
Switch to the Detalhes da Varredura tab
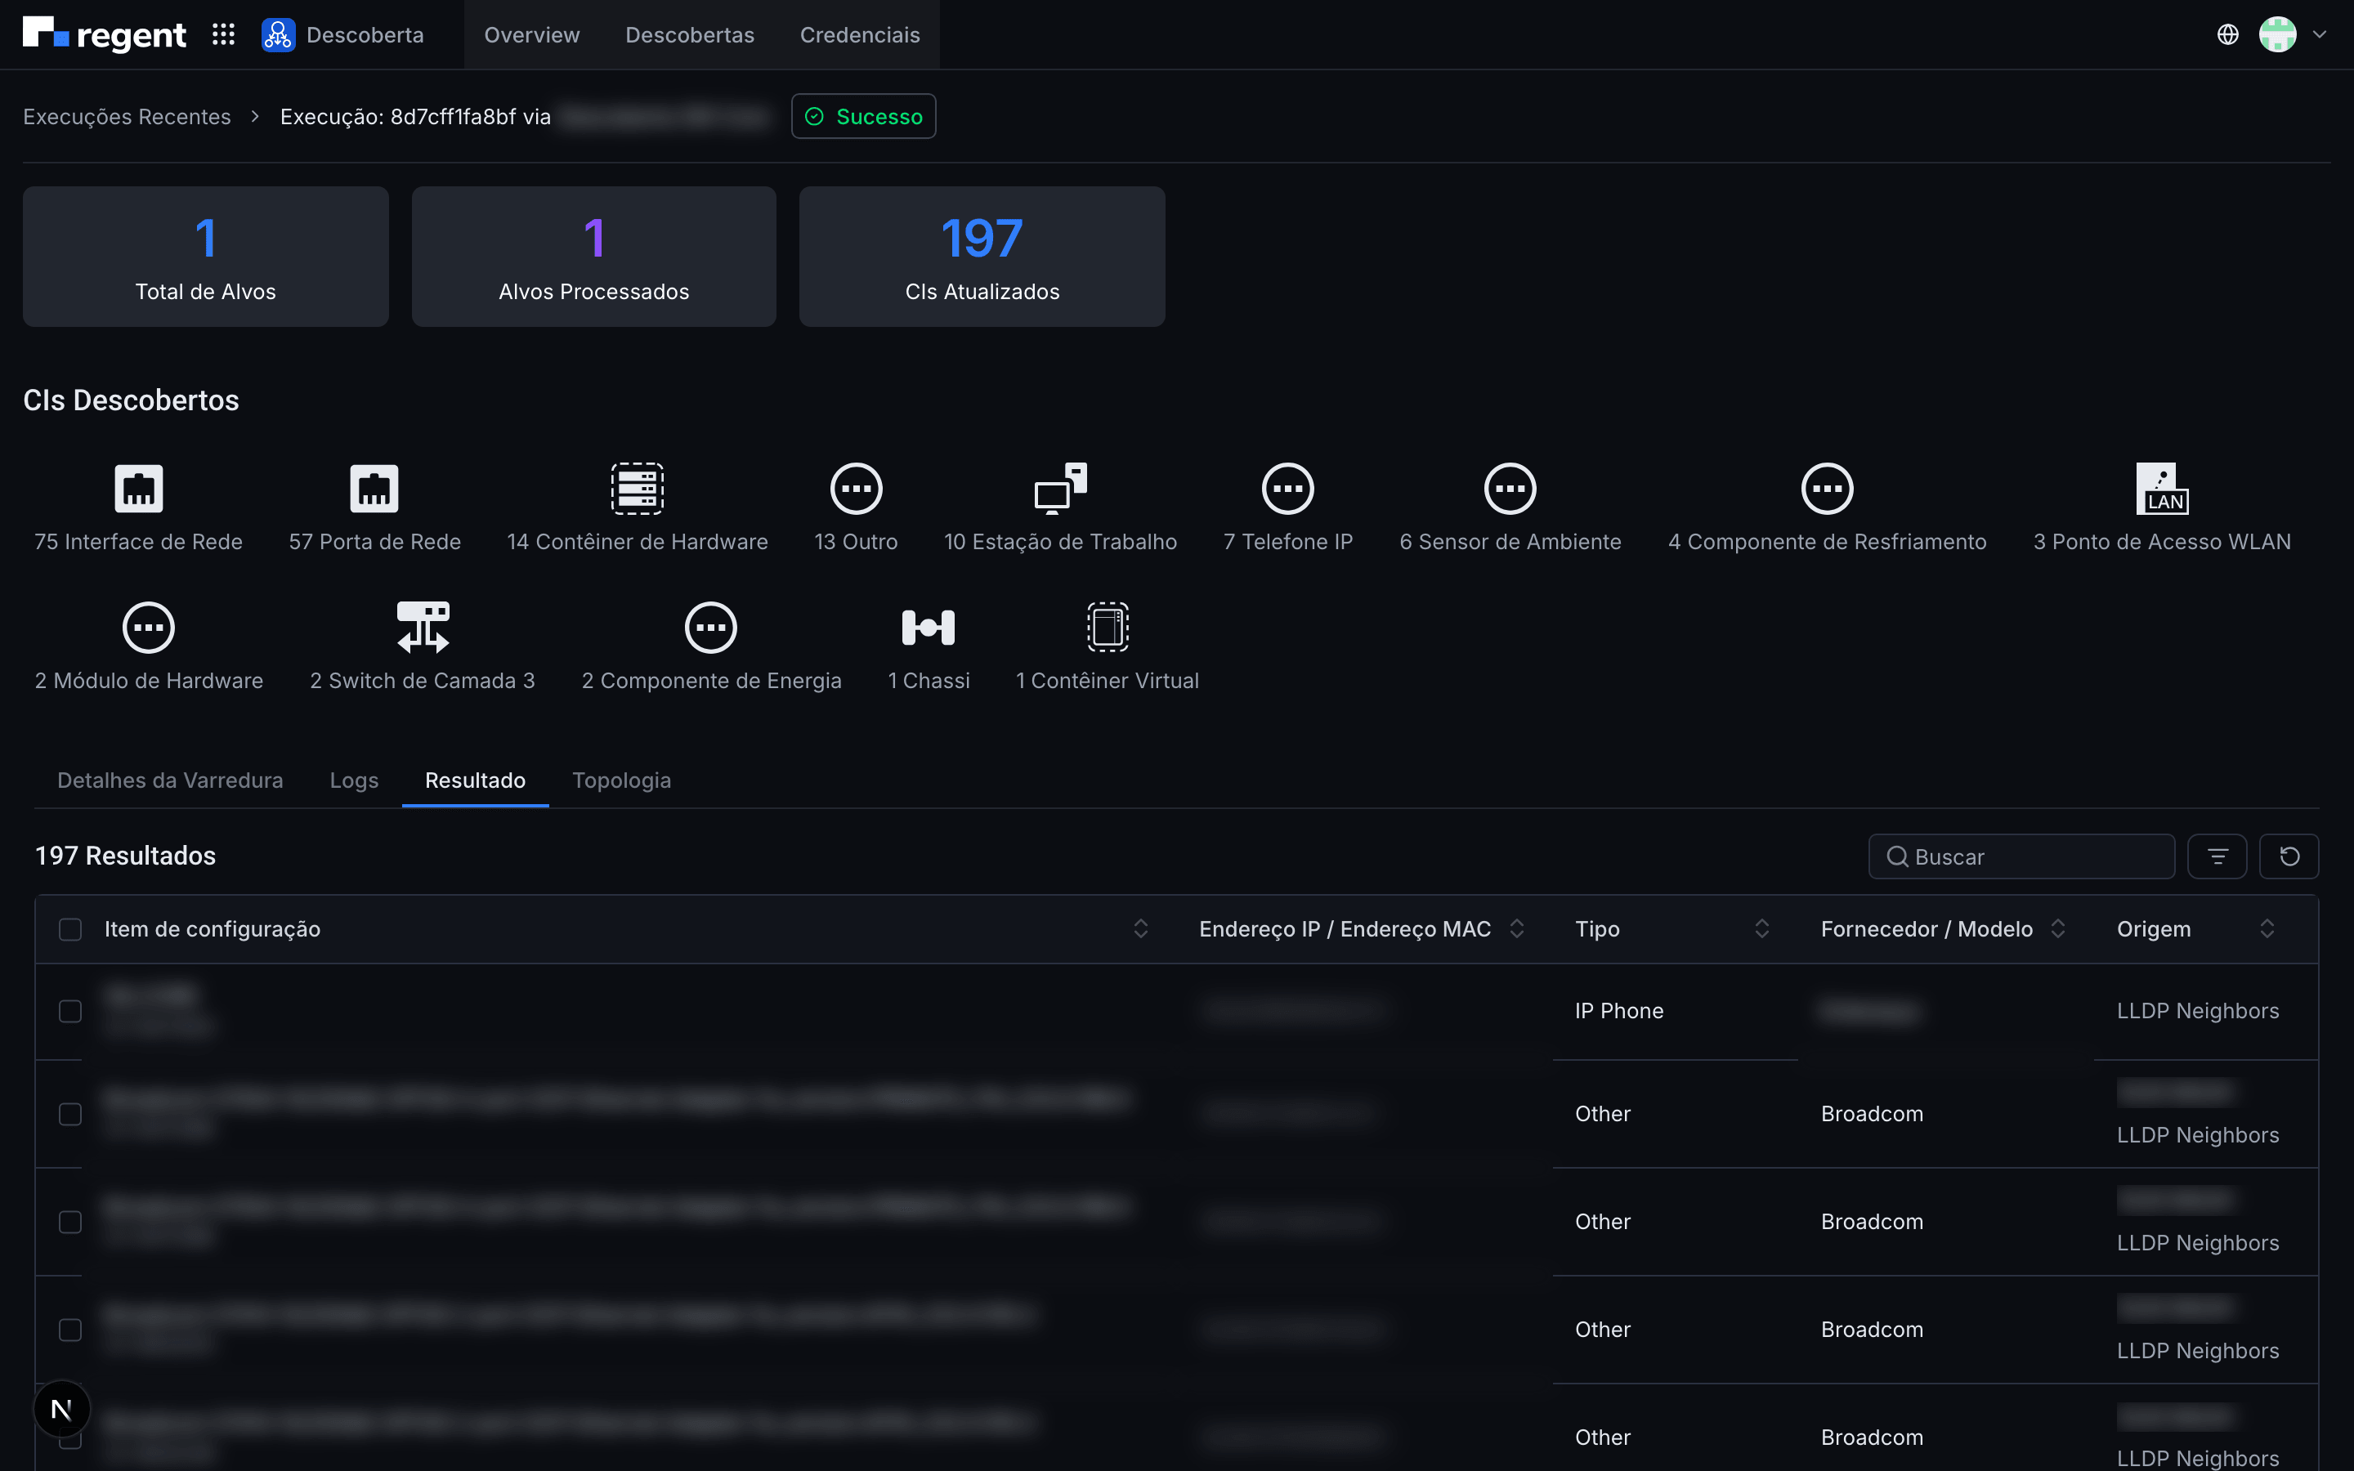(170, 780)
